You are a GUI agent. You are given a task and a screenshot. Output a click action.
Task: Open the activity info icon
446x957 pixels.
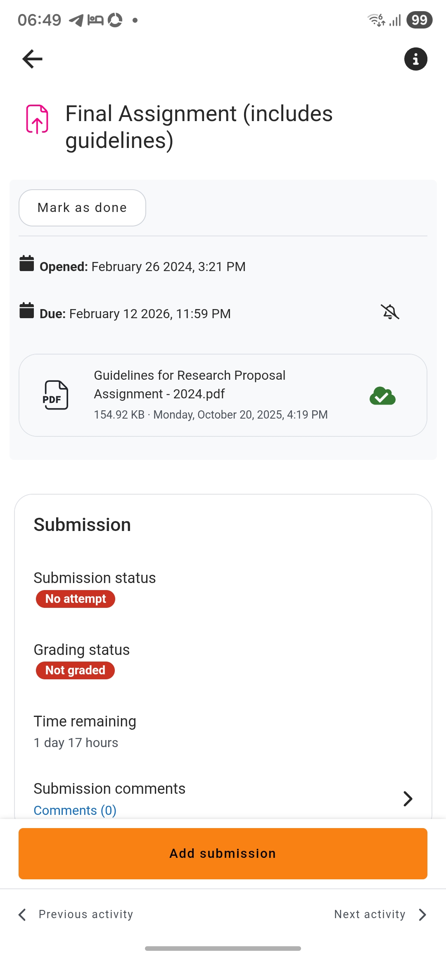pyautogui.click(x=415, y=59)
